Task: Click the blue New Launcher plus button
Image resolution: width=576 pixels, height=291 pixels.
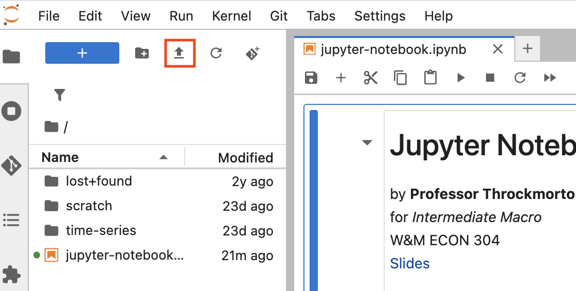Action: pos(82,53)
